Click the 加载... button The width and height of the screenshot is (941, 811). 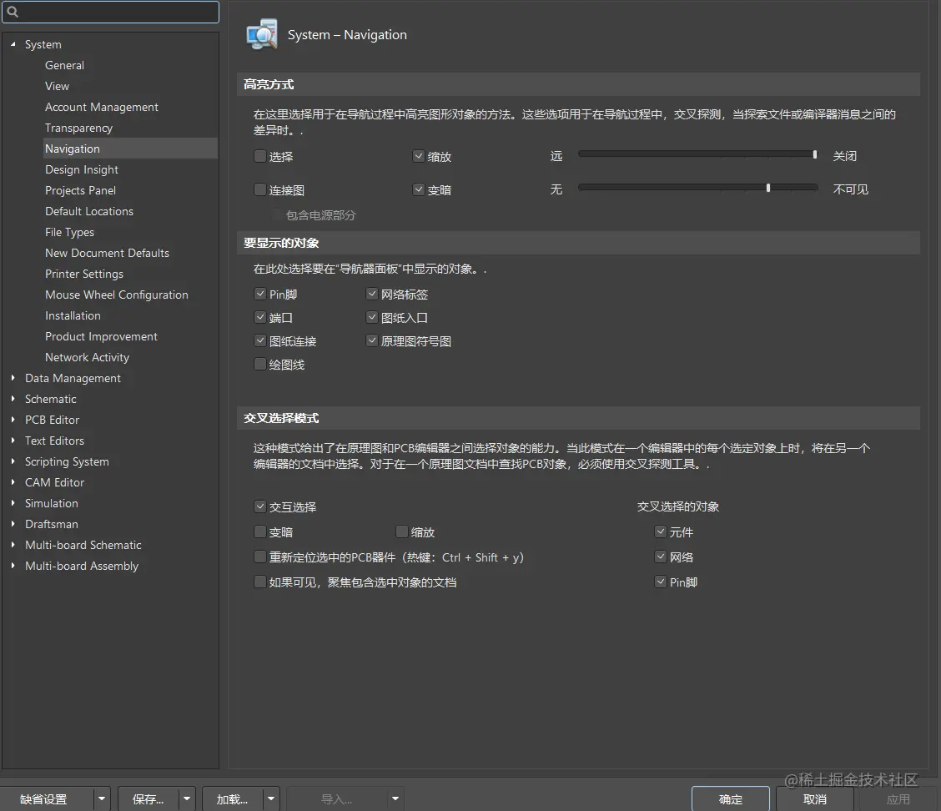232,799
